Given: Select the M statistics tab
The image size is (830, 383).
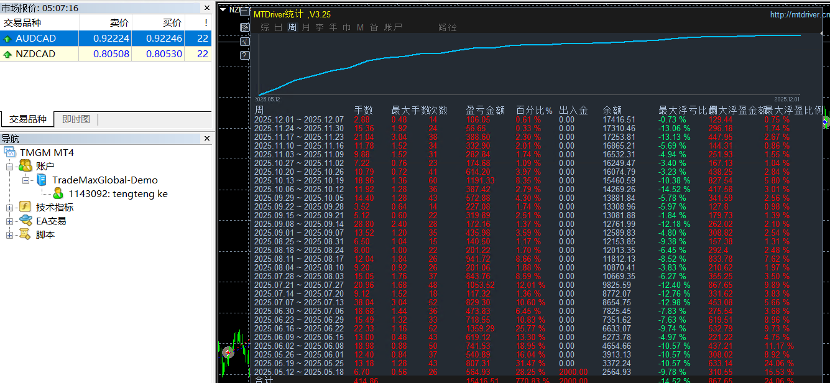Looking at the screenshot, I should 360,27.
